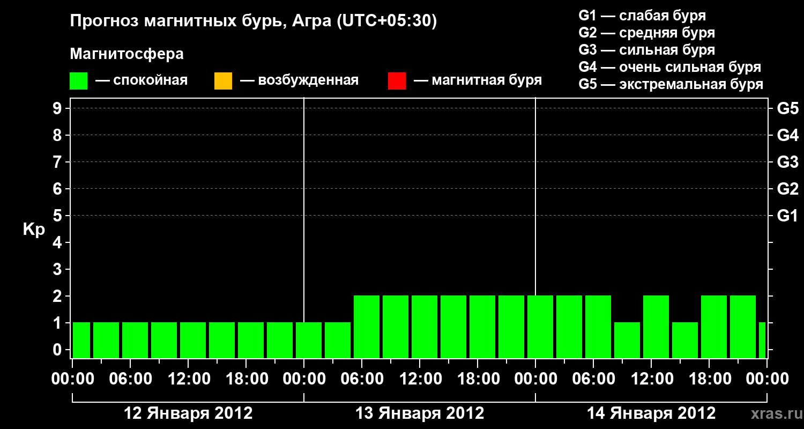Click the 'G3' label on the right axis
Viewport: 804px width, 429px height.
(788, 162)
